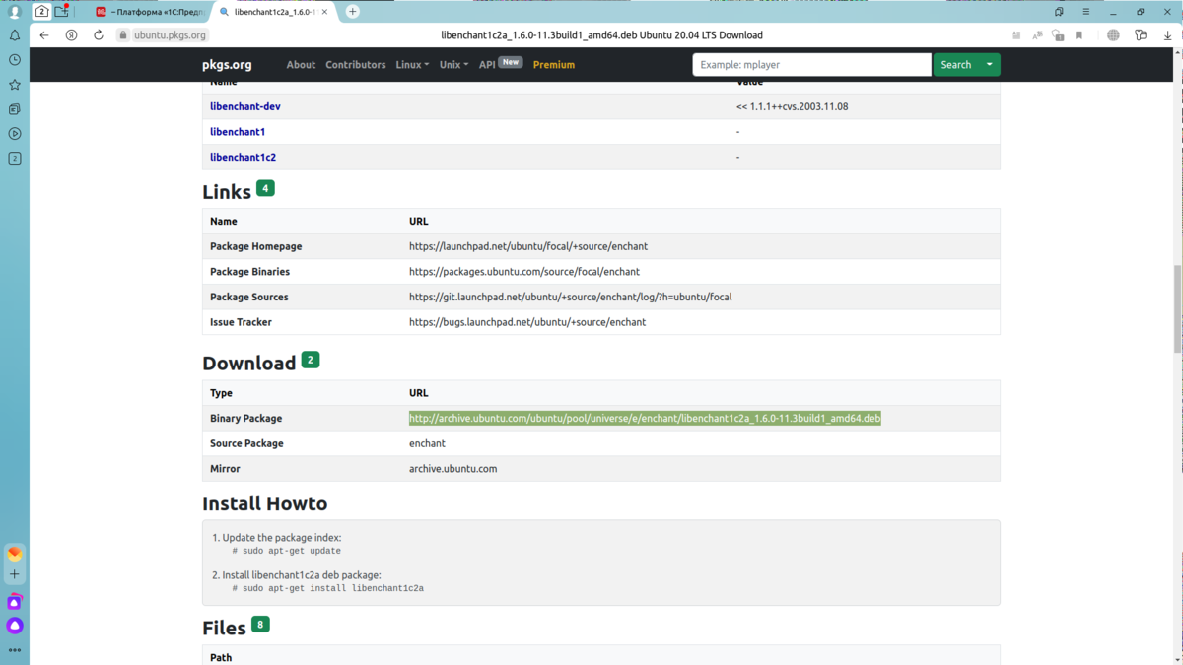
Task: Switch to the Платформа 1С tab
Action: point(151,12)
